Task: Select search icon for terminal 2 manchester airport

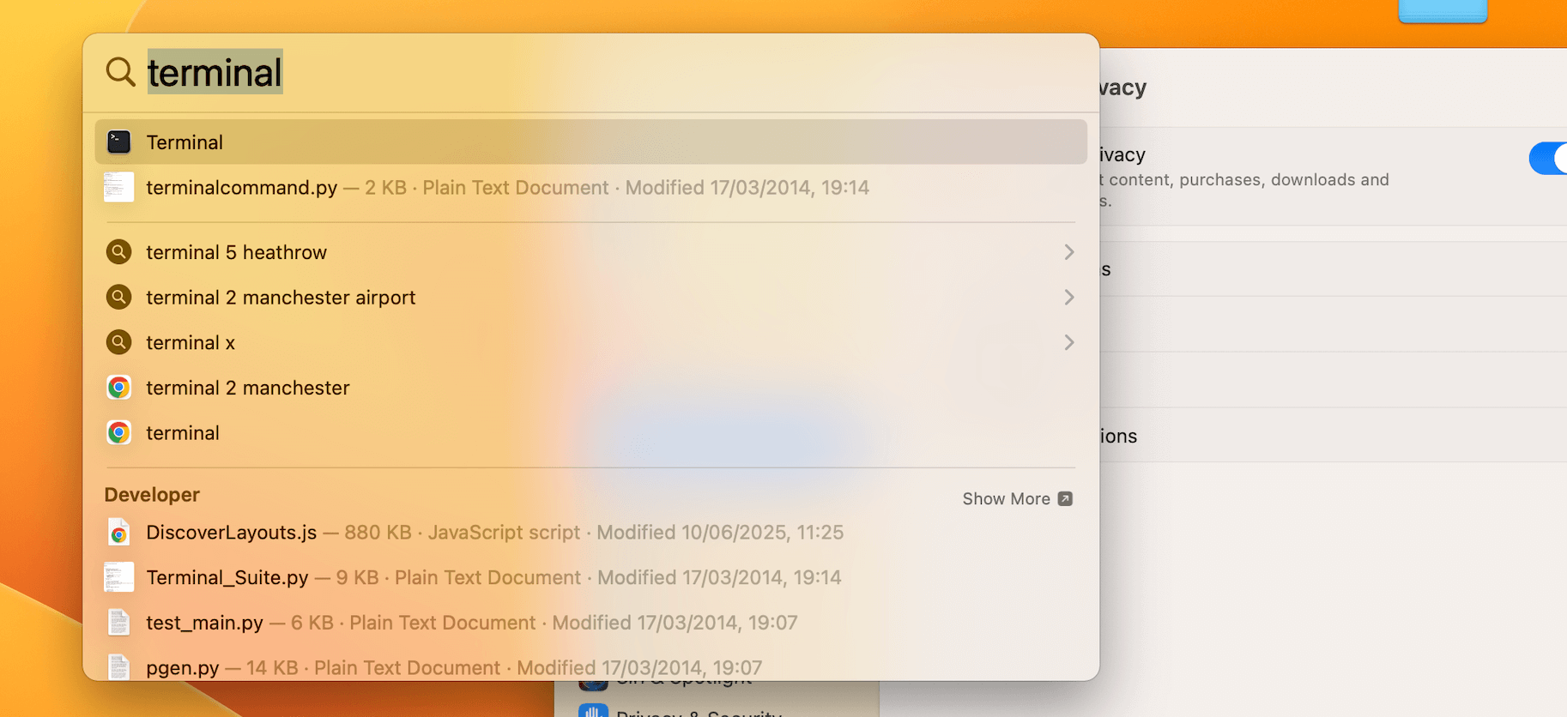Action: point(118,297)
